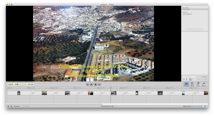Select slide 5 thumbnail in timeline
This screenshot has width=214, height=116.
114,93
